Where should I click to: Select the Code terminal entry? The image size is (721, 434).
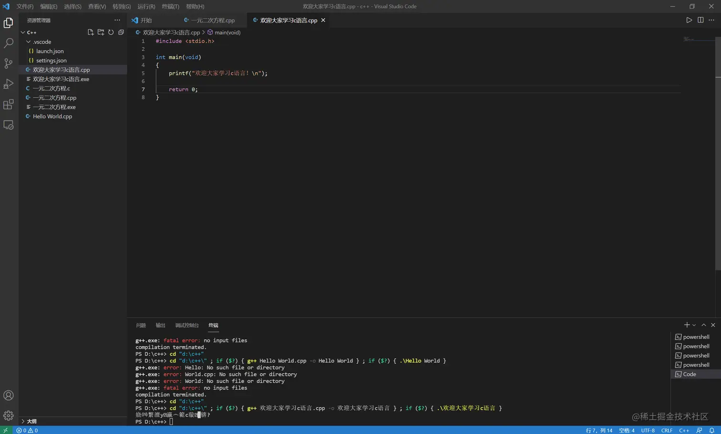[x=695, y=374]
